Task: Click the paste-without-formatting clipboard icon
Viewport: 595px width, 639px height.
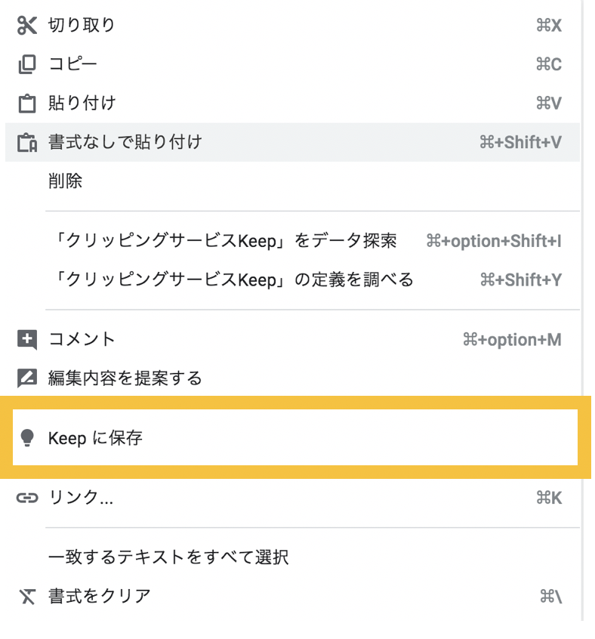Action: click(27, 142)
